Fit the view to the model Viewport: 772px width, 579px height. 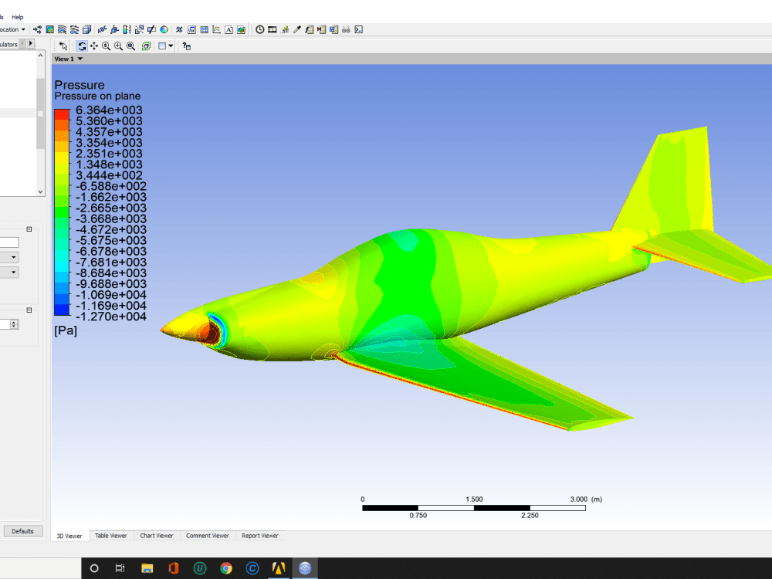point(130,46)
